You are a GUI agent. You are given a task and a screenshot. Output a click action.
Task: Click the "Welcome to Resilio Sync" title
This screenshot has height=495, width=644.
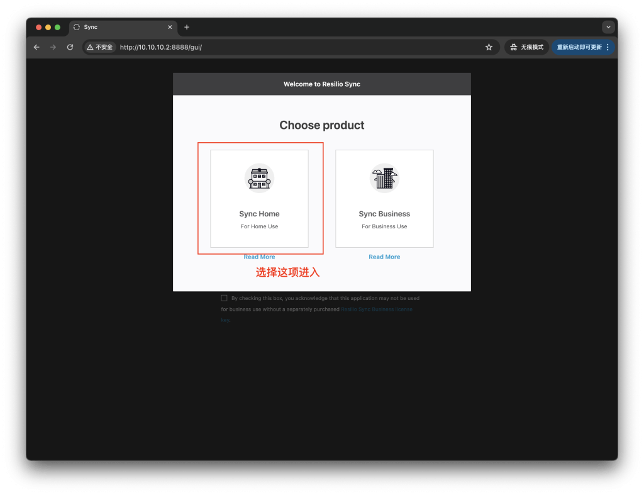322,84
